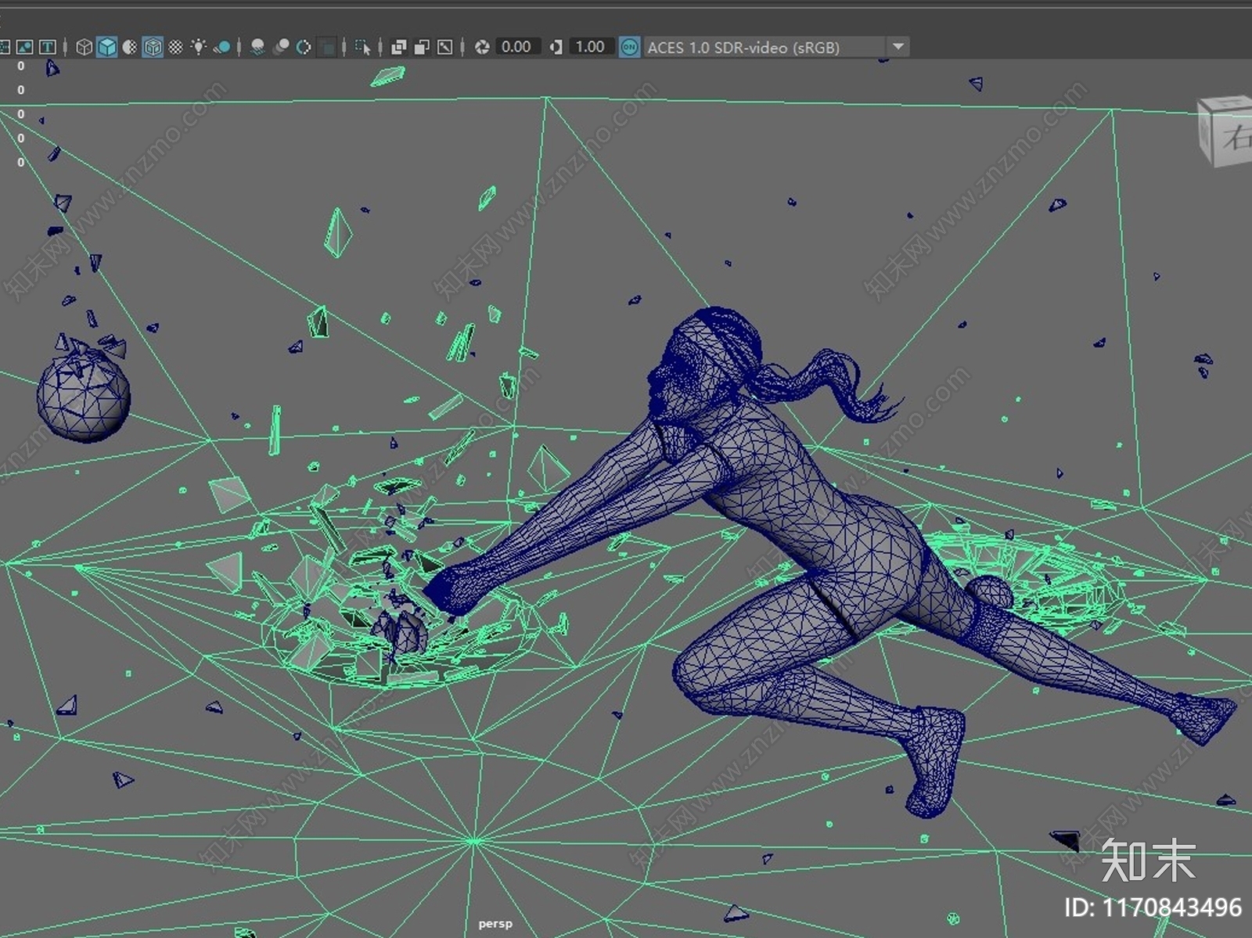
Task: Toggle isolate select icon
Action: point(362,47)
